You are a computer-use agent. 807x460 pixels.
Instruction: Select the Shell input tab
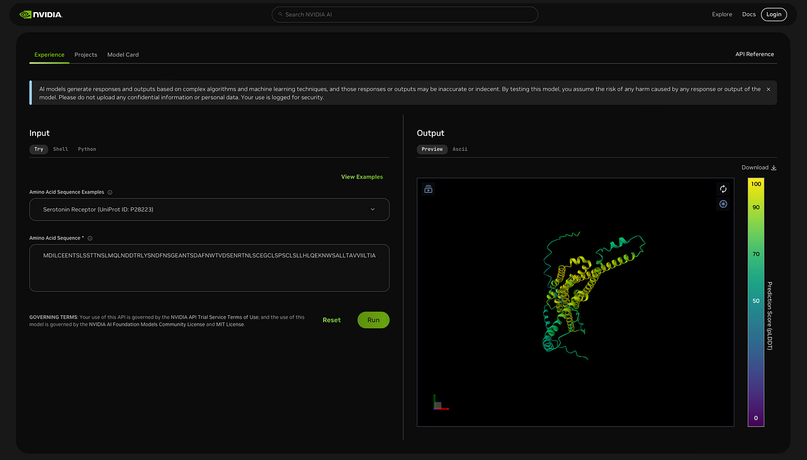pyautogui.click(x=60, y=149)
